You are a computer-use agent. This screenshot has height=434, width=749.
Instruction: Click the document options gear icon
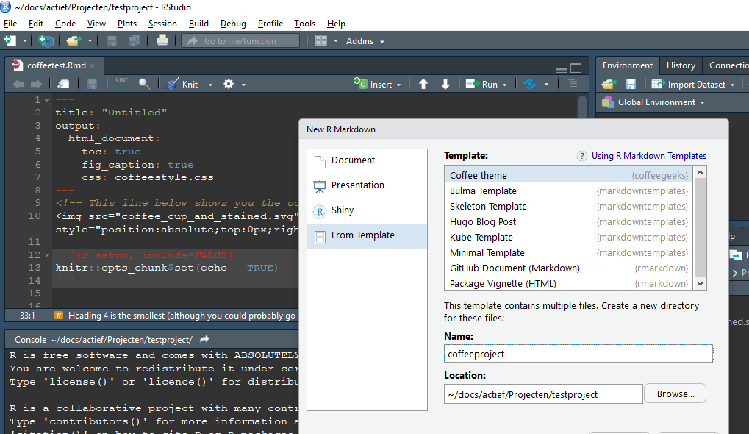229,84
